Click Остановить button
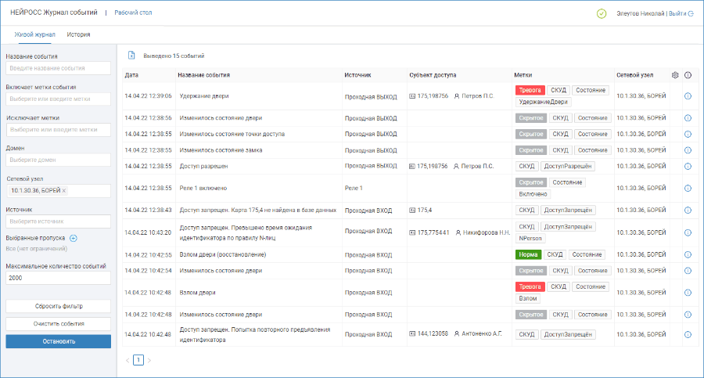 point(59,341)
